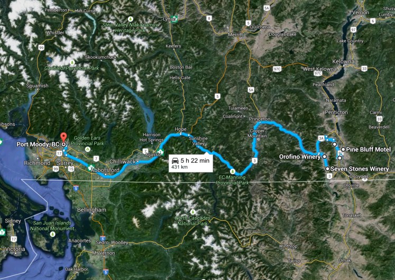This screenshot has width=395, height=280.
Task: Click the Garibaldi Provincial Park tree icon
Action: (72, 62)
